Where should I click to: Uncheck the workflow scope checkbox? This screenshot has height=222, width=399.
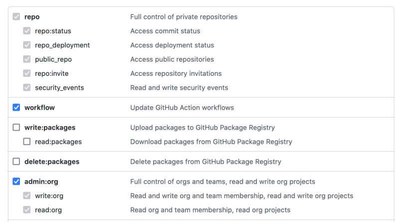[x=16, y=107]
